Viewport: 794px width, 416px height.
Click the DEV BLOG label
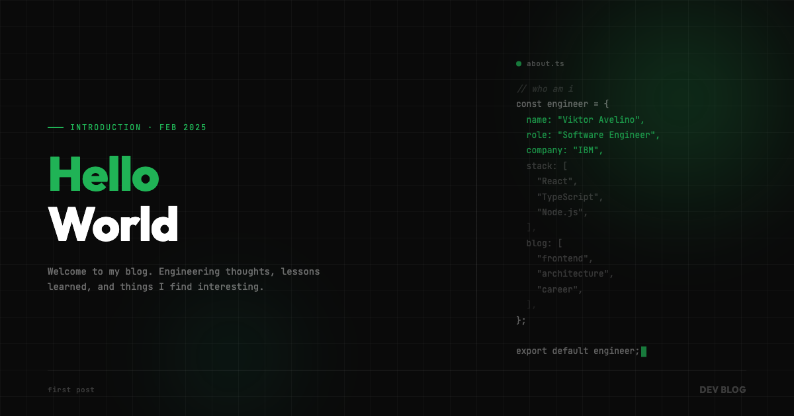[x=723, y=390]
